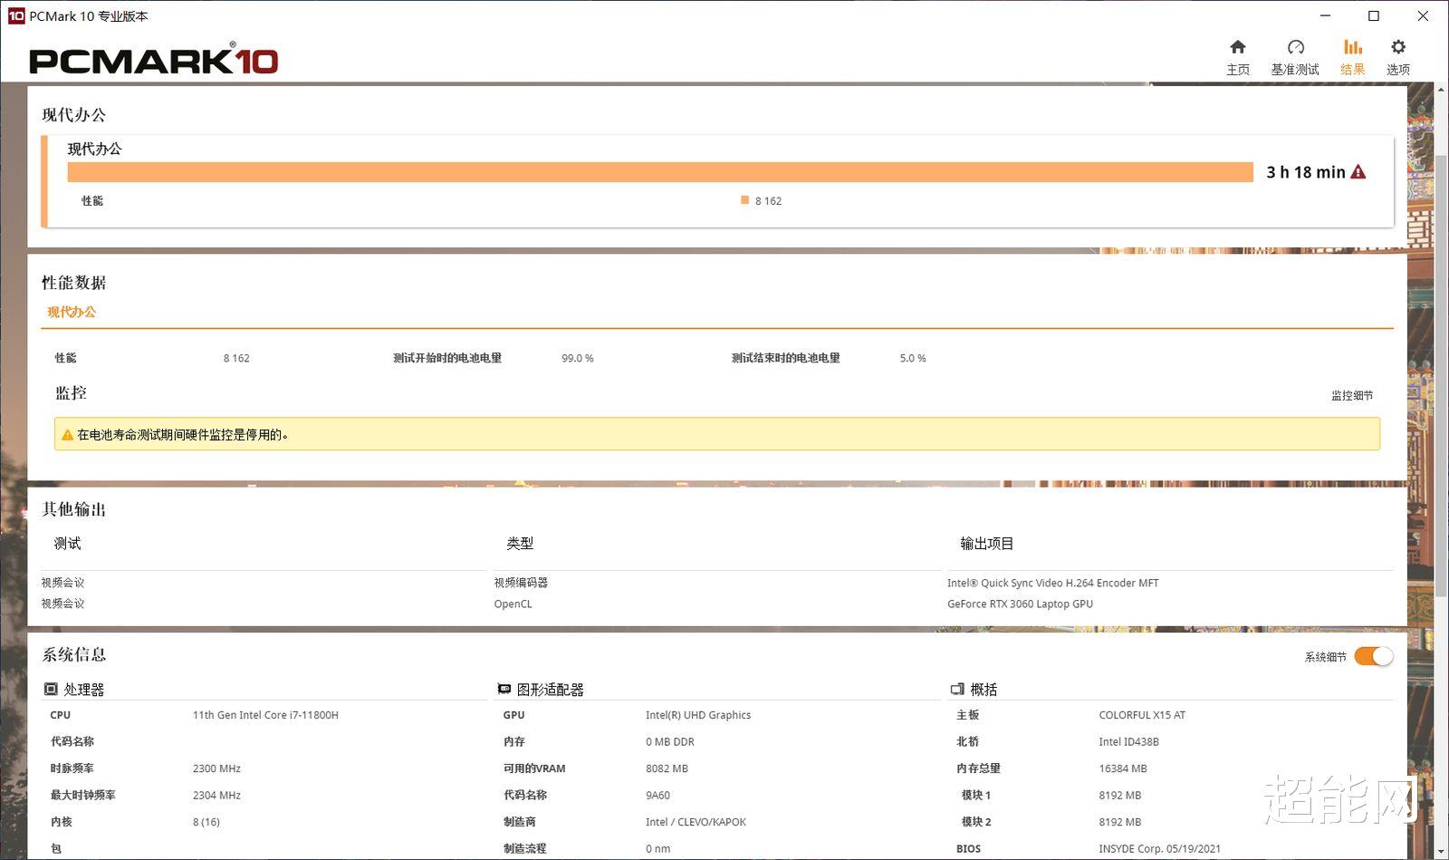The height and width of the screenshot is (860, 1449).
Task: Open 选项 settings gear
Action: pos(1398,57)
